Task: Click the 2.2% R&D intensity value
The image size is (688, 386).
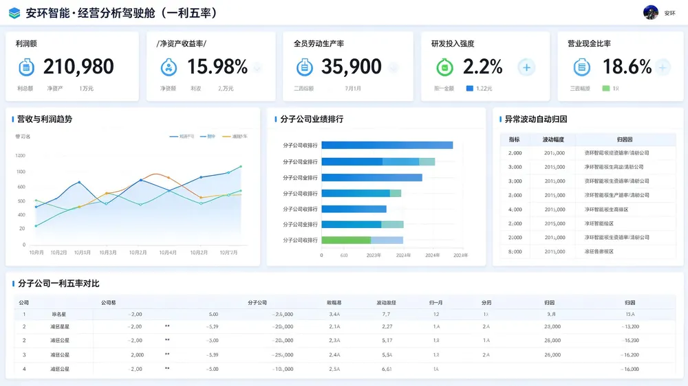Action: (x=483, y=67)
